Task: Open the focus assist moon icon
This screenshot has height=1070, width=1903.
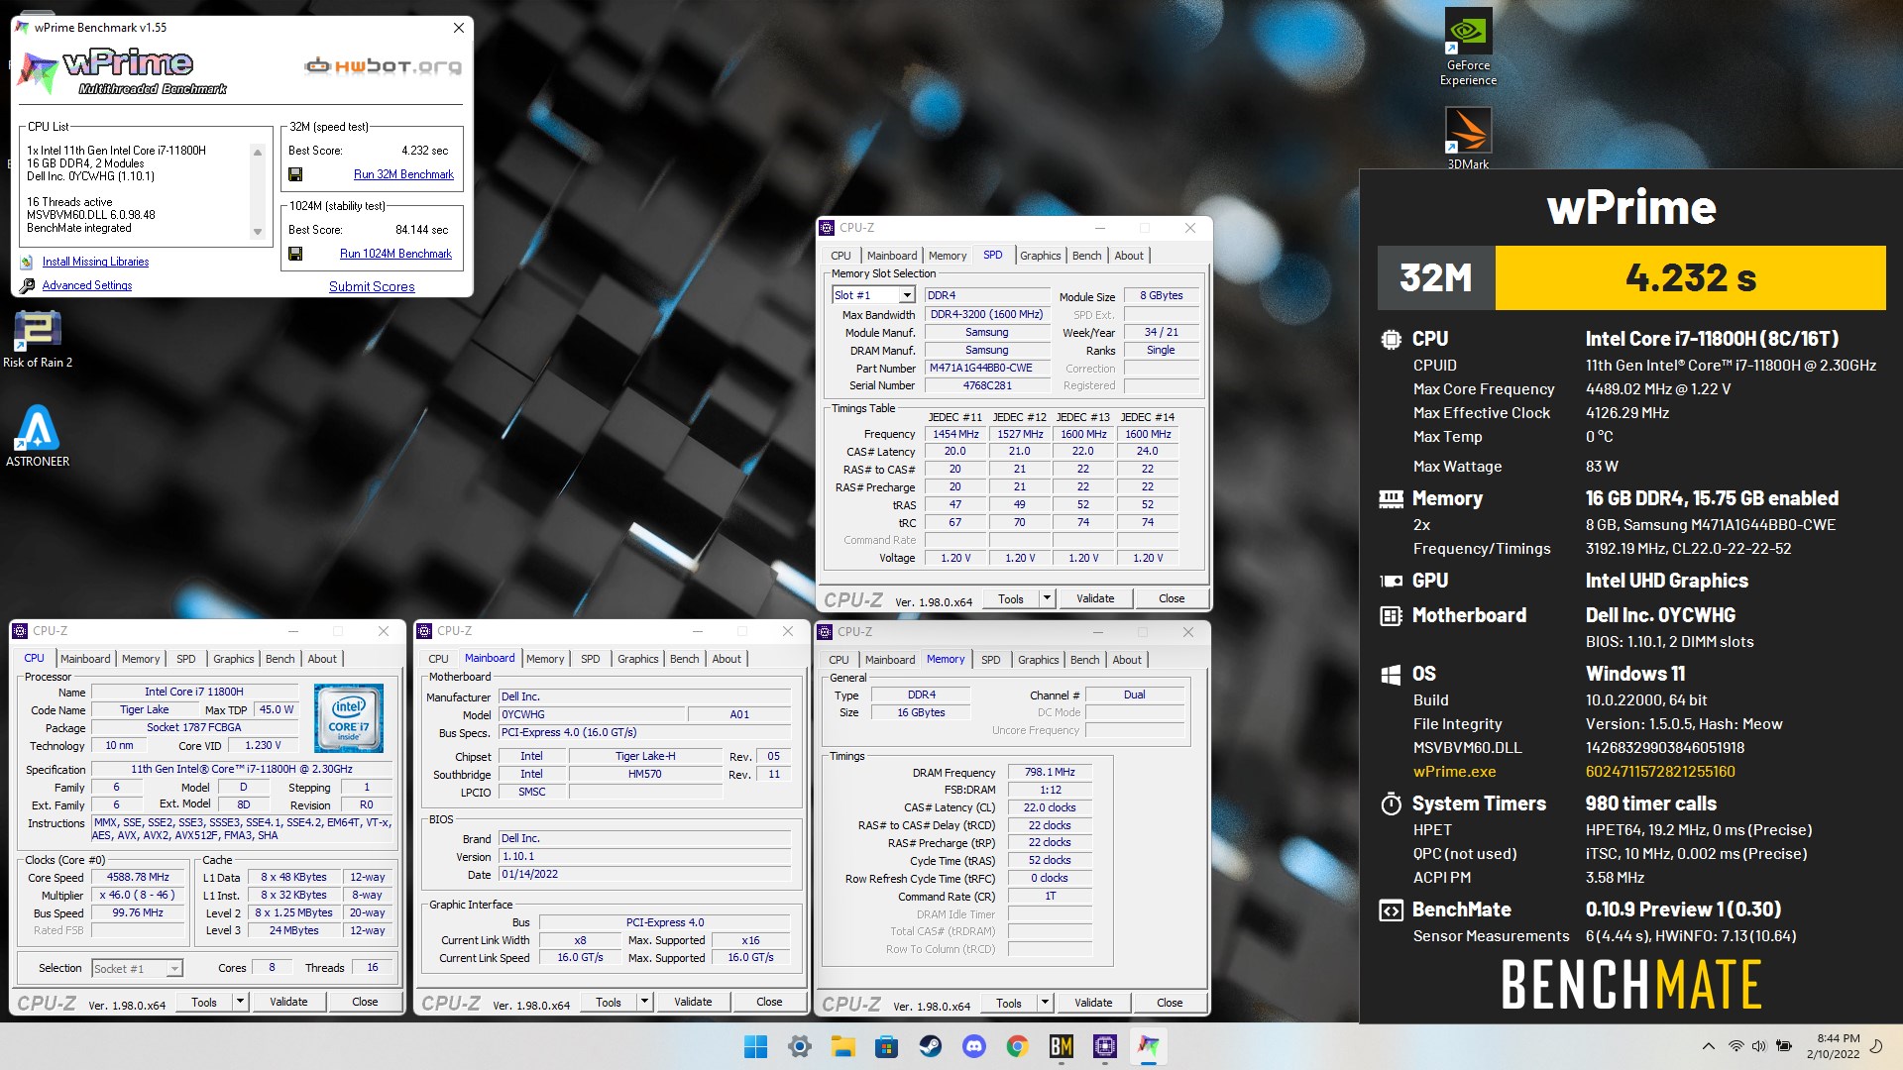Action: (x=1875, y=1046)
